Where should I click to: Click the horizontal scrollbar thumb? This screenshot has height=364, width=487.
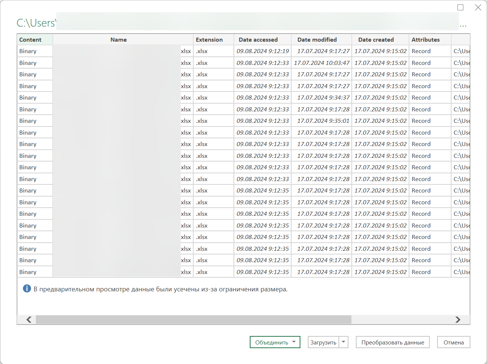point(193,319)
